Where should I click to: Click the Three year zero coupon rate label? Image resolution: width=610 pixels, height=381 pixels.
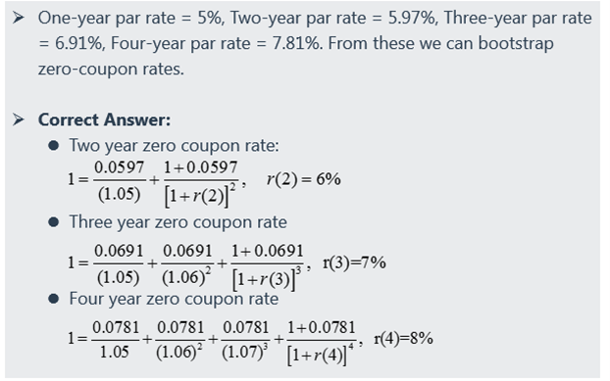click(x=178, y=222)
